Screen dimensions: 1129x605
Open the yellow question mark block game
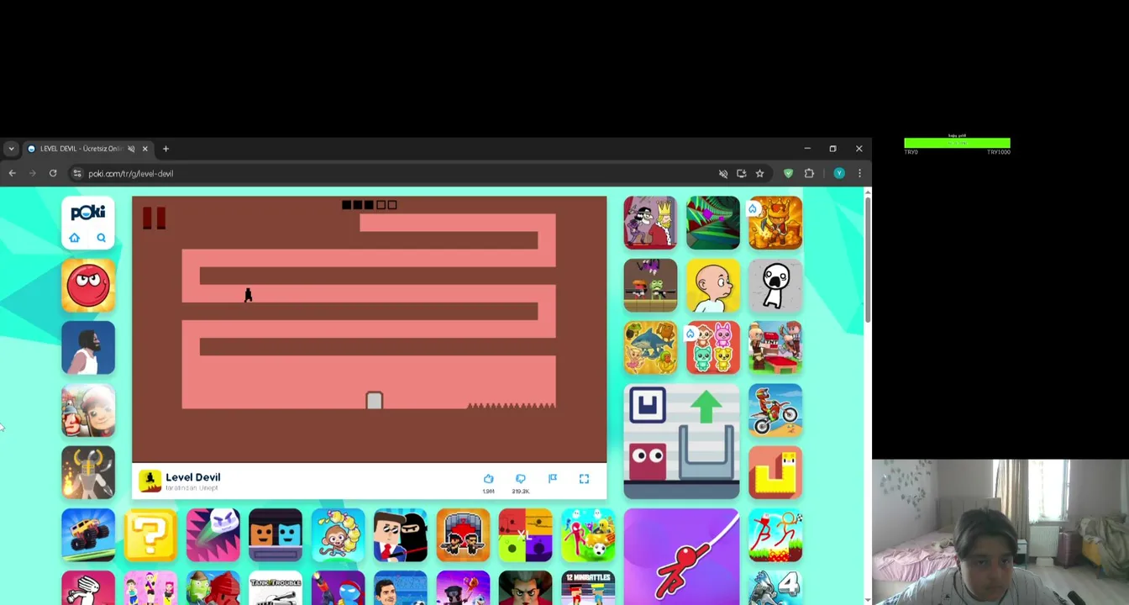(x=150, y=534)
